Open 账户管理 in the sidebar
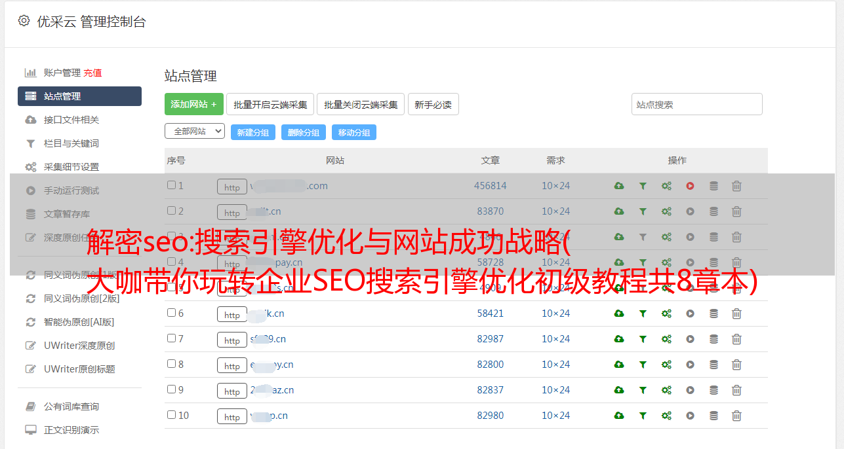844x449 pixels. (x=62, y=73)
